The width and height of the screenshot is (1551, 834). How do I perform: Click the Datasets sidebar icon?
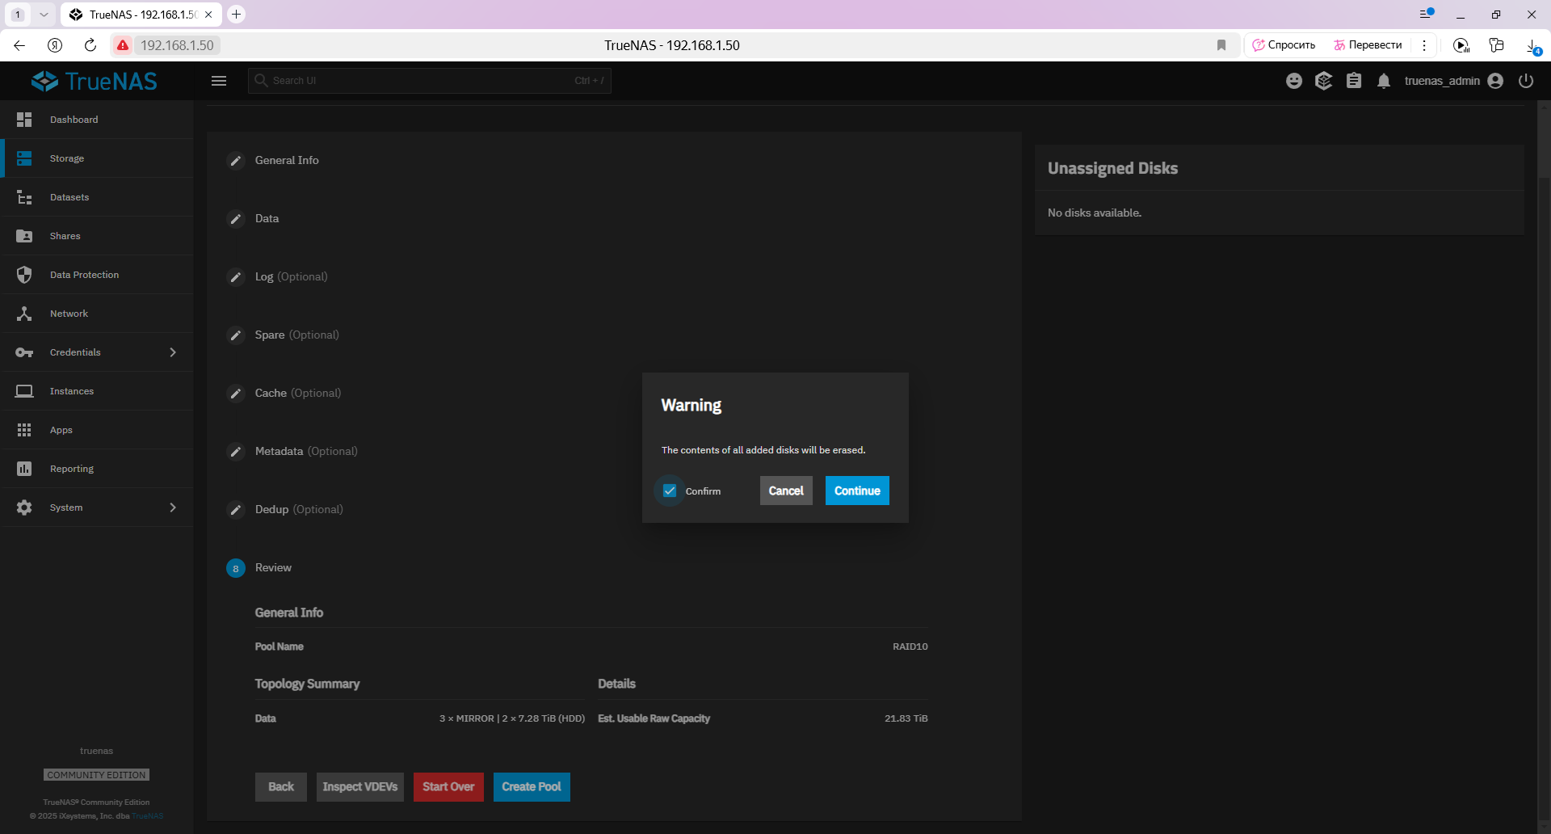(24, 197)
